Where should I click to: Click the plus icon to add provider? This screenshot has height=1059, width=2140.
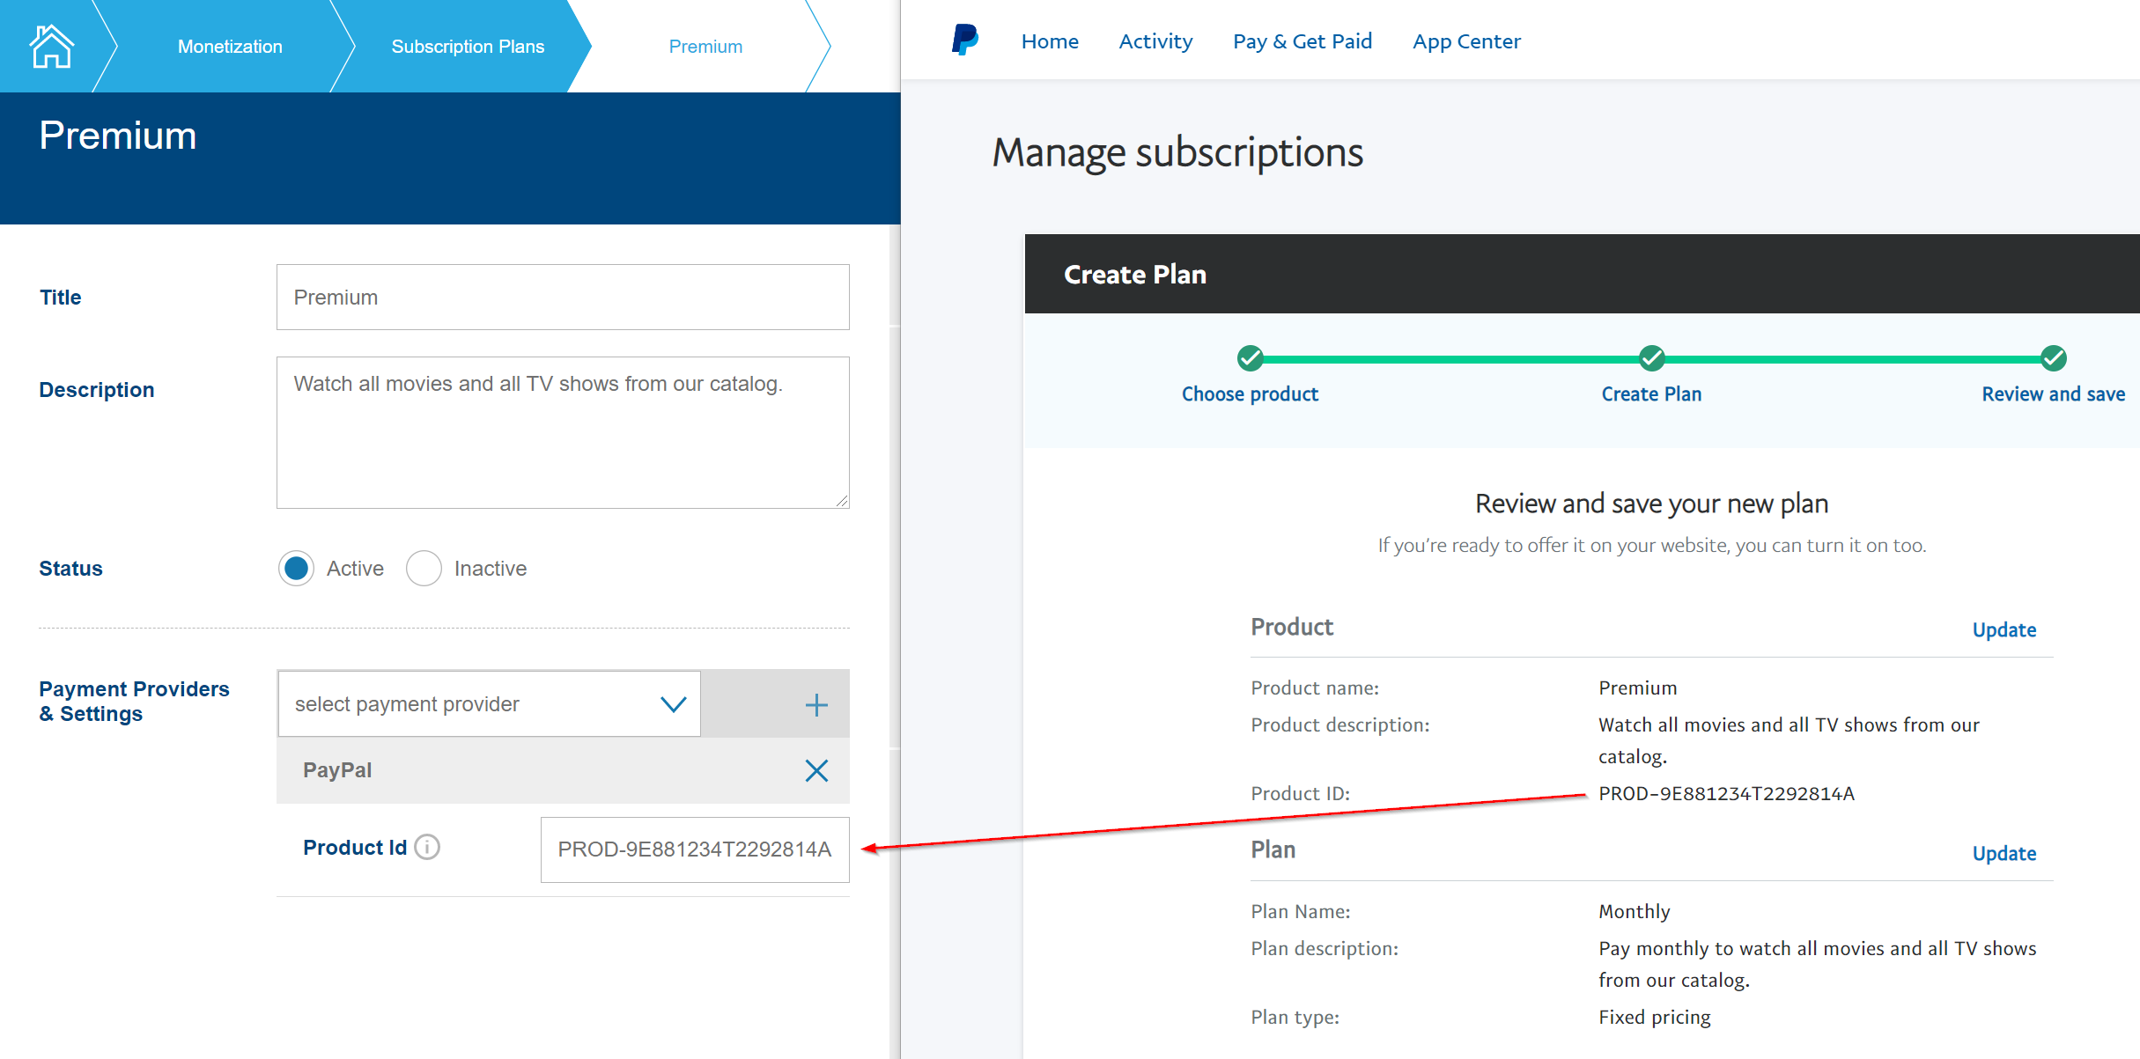[x=816, y=704]
